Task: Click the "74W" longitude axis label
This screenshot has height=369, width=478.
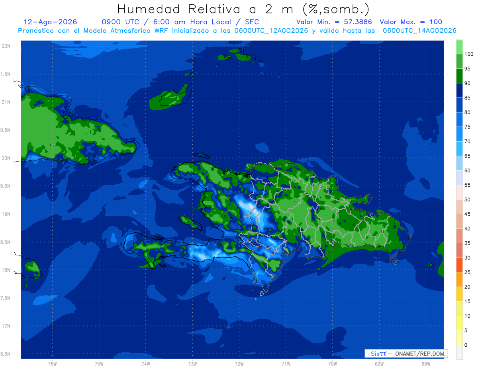Action: click(x=146, y=363)
